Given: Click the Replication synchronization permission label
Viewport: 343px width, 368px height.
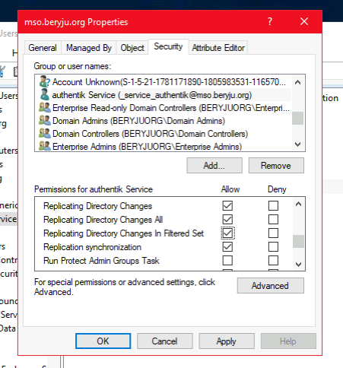Looking at the screenshot, I should [x=92, y=247].
